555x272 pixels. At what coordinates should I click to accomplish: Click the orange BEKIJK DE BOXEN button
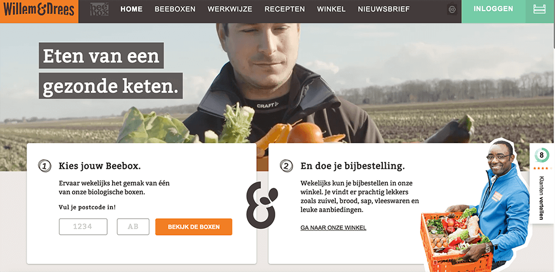coord(194,226)
